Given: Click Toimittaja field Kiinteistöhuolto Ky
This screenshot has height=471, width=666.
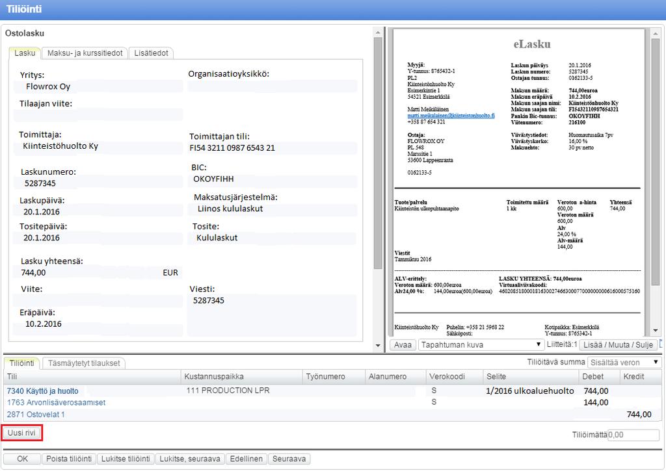Looking at the screenshot, I should [x=98, y=146].
